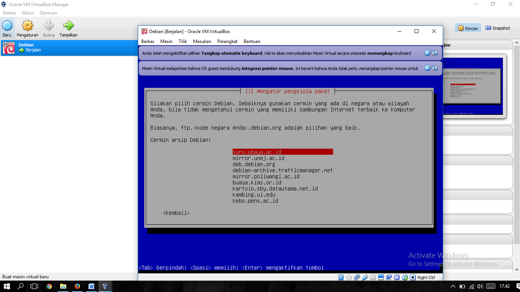The width and height of the screenshot is (520, 292).
Task: Open the Masukan menu
Action: [x=202, y=41]
